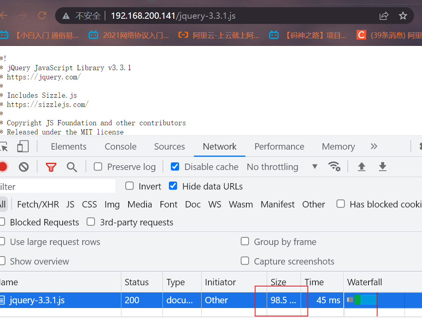Open network search magnifier

pyautogui.click(x=72, y=167)
